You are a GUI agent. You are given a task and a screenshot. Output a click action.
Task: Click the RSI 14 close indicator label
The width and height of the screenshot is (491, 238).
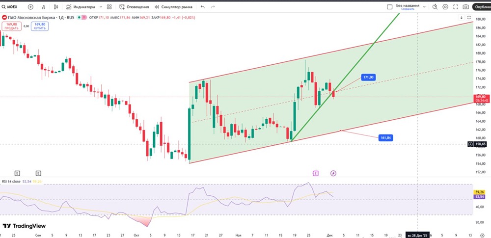[x=11, y=181]
